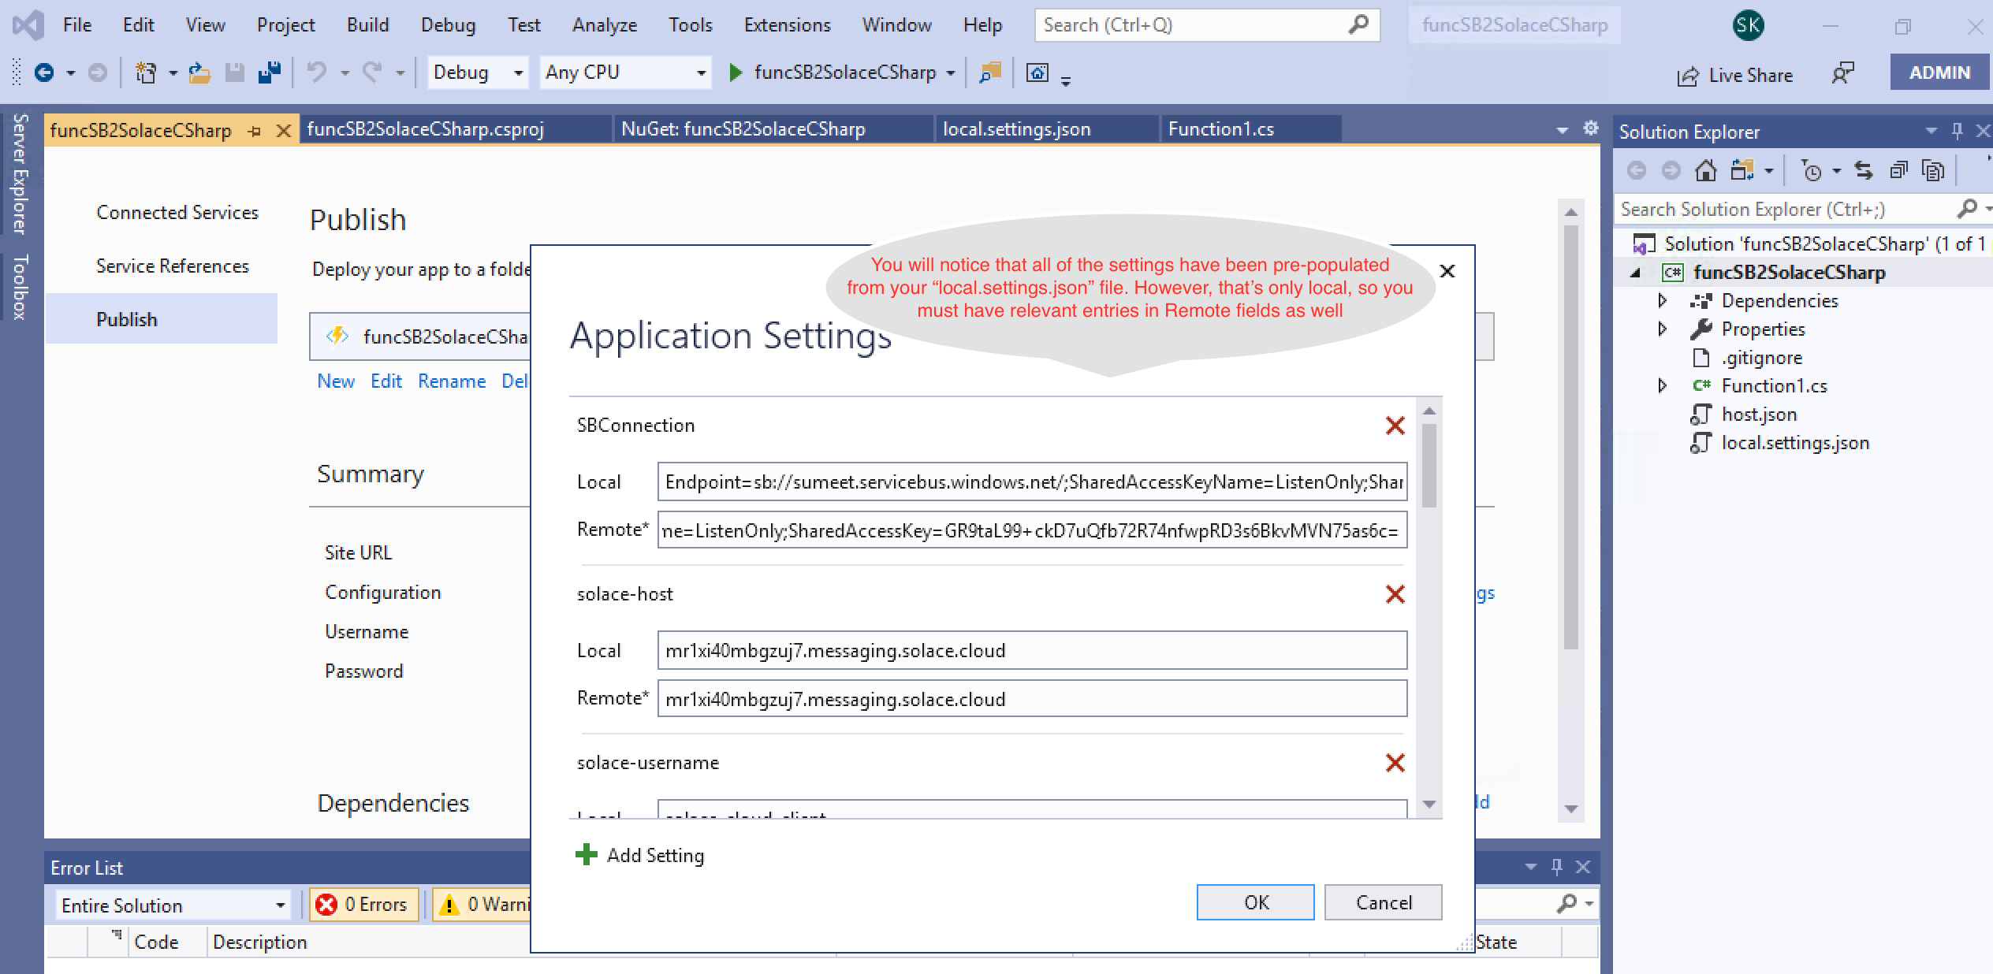This screenshot has width=1993, height=974.
Task: Click the Application Settings list scrollbar thumb
Action: [1429, 465]
